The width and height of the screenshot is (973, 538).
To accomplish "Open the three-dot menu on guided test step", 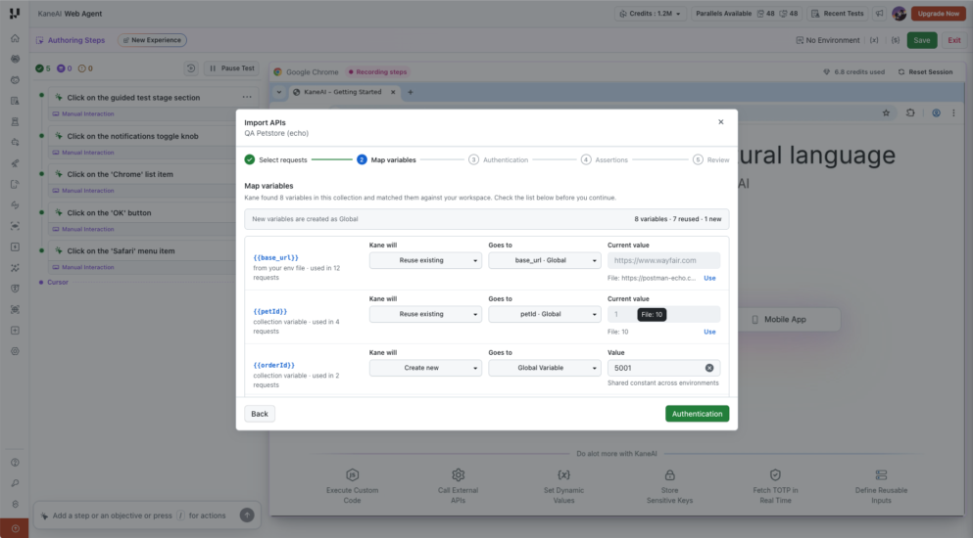I will point(247,97).
